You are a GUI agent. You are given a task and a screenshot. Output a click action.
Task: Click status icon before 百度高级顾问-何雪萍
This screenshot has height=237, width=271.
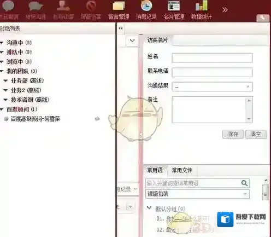tap(7, 119)
